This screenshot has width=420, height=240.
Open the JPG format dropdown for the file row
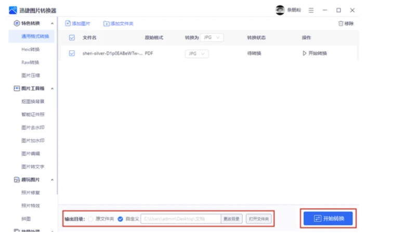(x=196, y=53)
